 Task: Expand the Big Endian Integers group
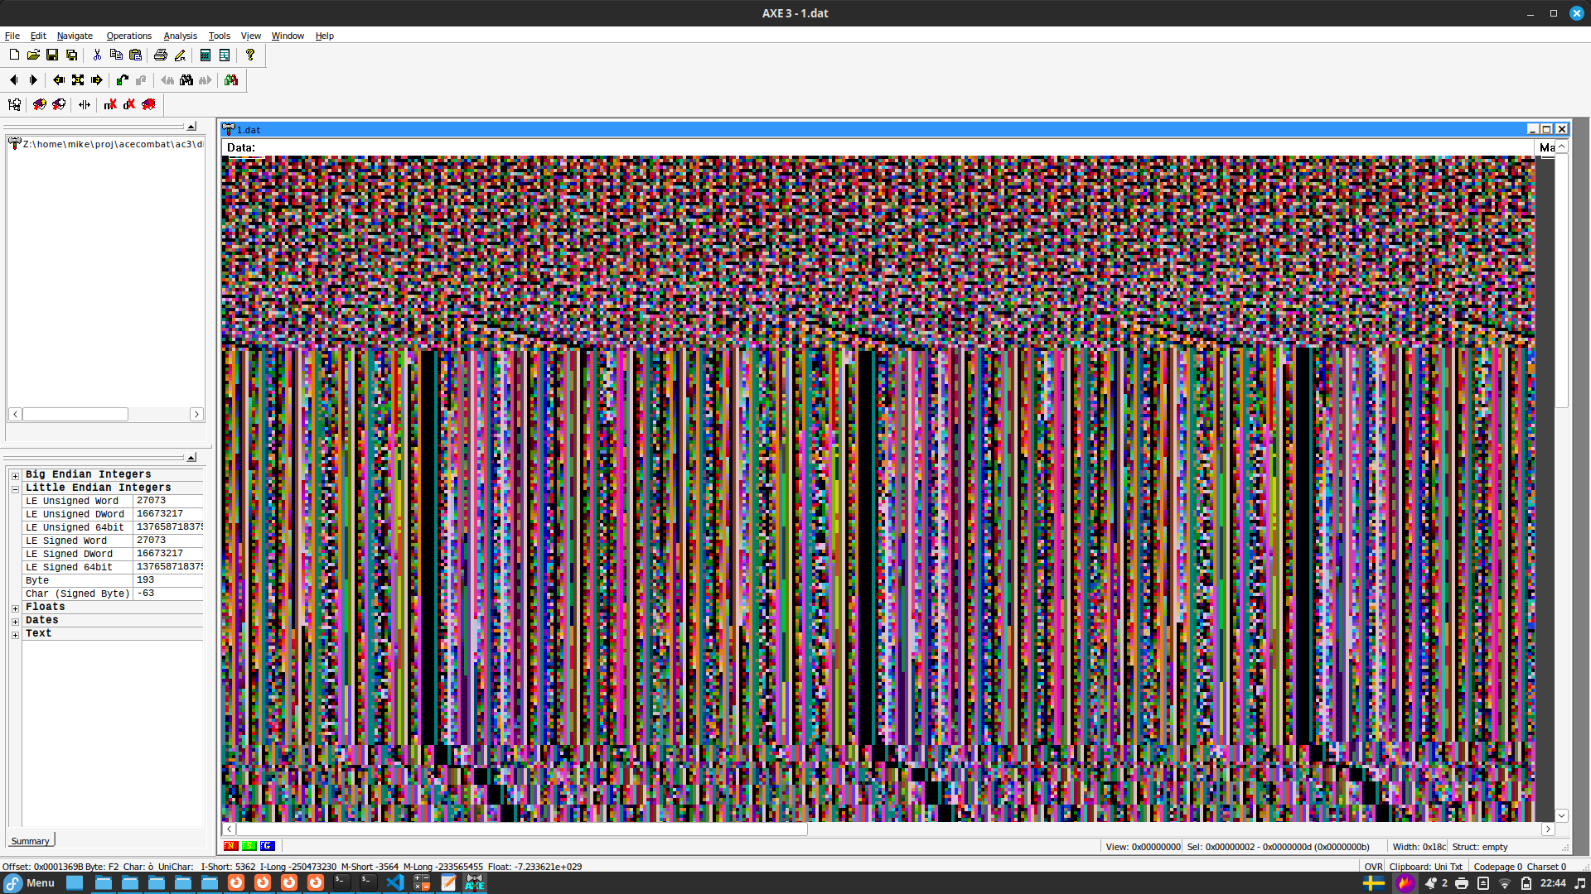click(15, 476)
